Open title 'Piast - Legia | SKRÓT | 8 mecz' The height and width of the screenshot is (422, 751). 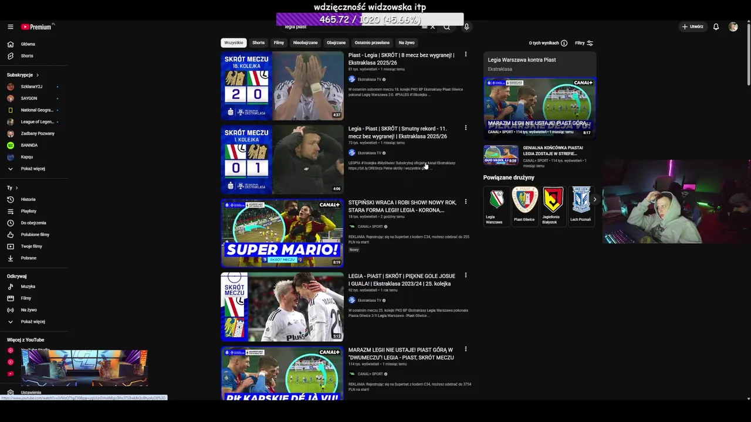(x=401, y=59)
